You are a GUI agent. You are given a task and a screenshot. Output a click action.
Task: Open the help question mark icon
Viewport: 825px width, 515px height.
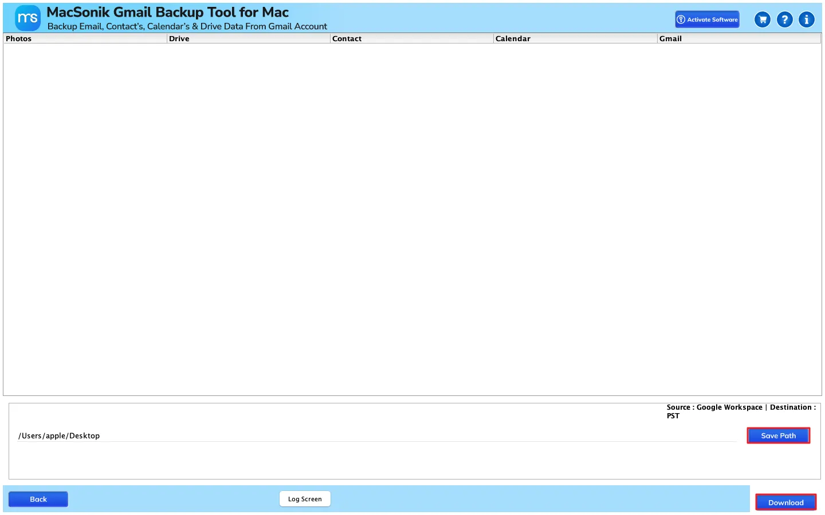coord(784,19)
